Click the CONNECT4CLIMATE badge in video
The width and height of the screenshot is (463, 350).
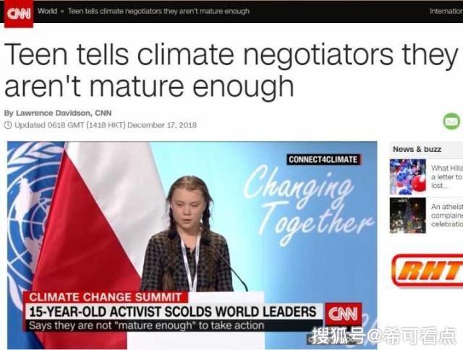(323, 160)
